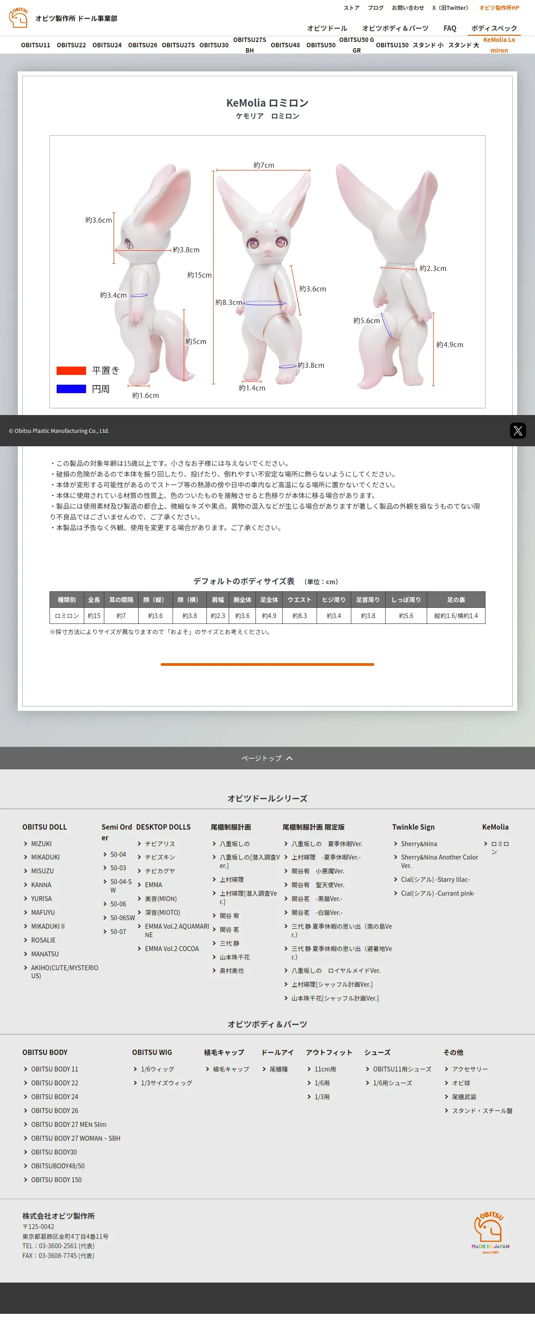Open 山本珠千花 link
Viewport: 535px width, 1333px height.
point(235,957)
